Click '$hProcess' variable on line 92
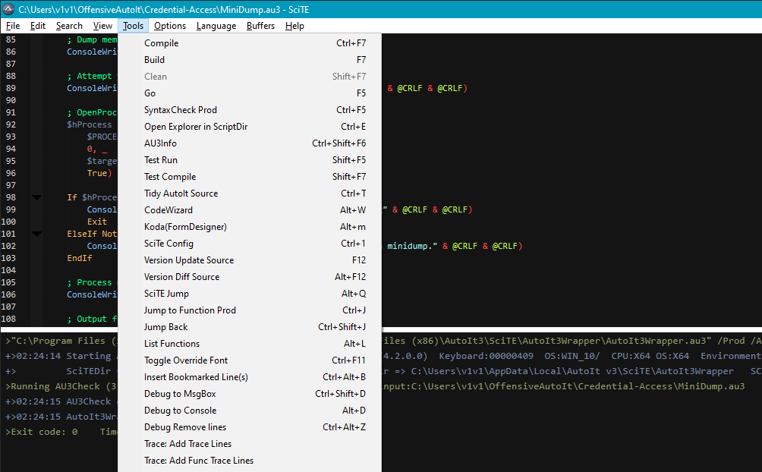 click(x=90, y=124)
